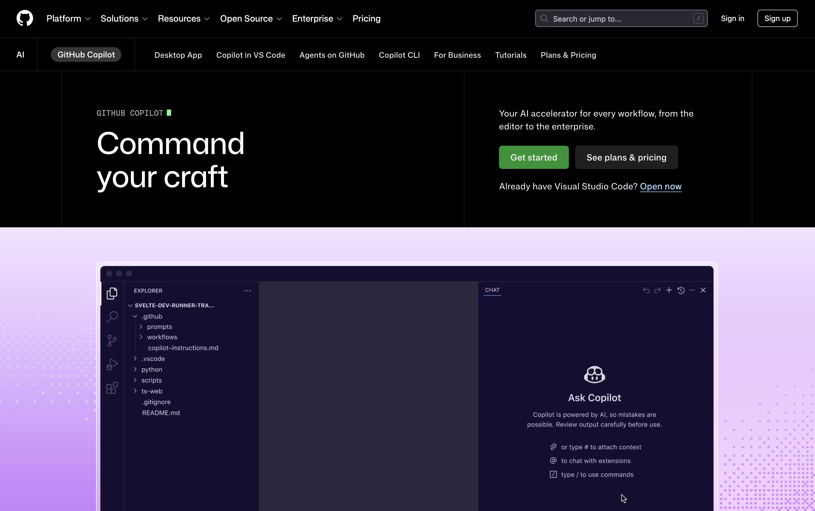Select the AI section link
This screenshot has height=511, width=815.
pos(20,54)
